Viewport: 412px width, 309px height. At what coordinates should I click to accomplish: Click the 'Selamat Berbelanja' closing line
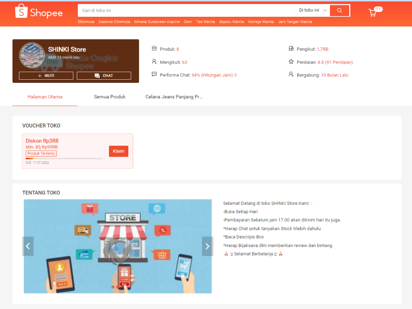pos(253,254)
